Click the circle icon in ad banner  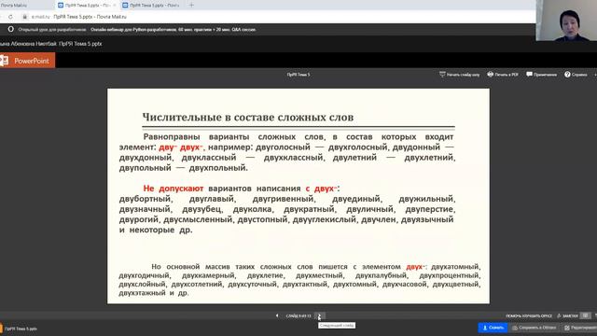[x=10, y=29]
